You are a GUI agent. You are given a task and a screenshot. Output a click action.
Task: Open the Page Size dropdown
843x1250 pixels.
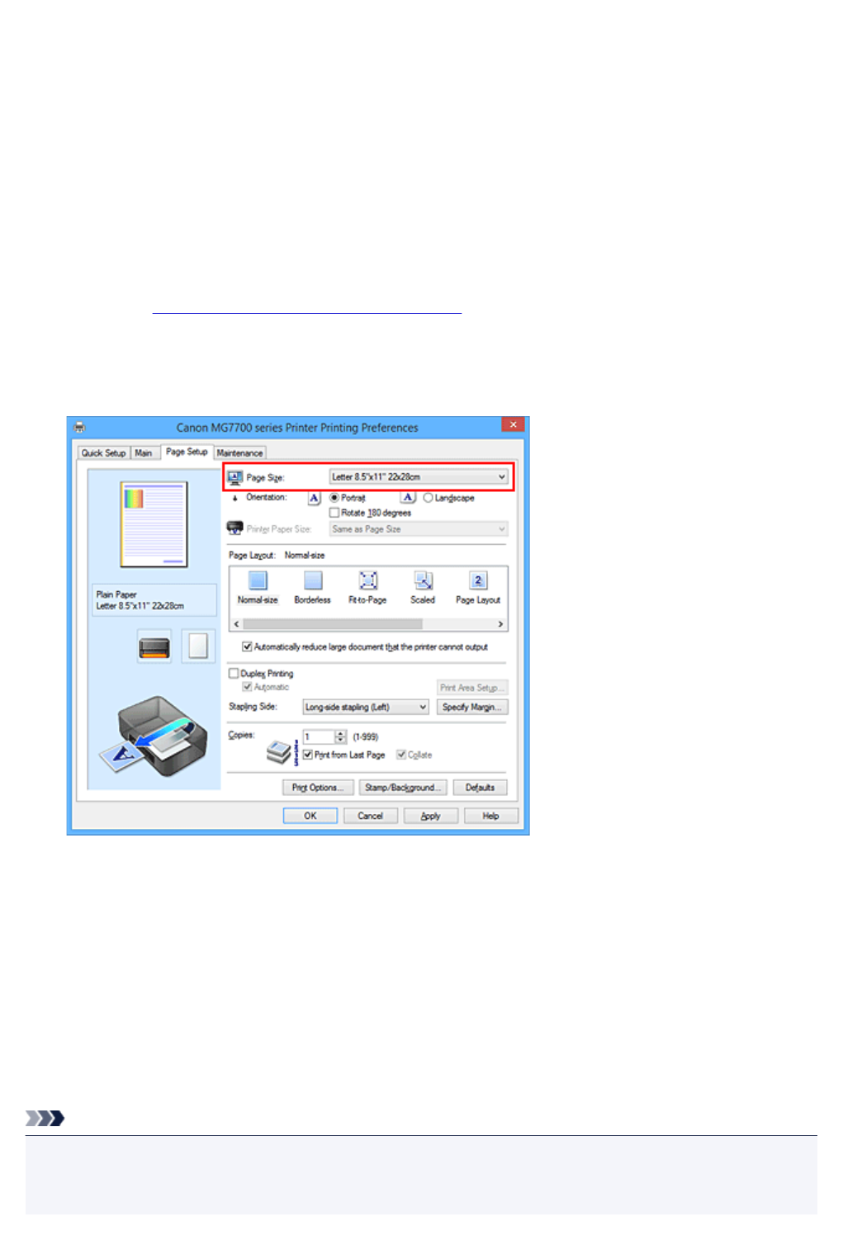[419, 477]
